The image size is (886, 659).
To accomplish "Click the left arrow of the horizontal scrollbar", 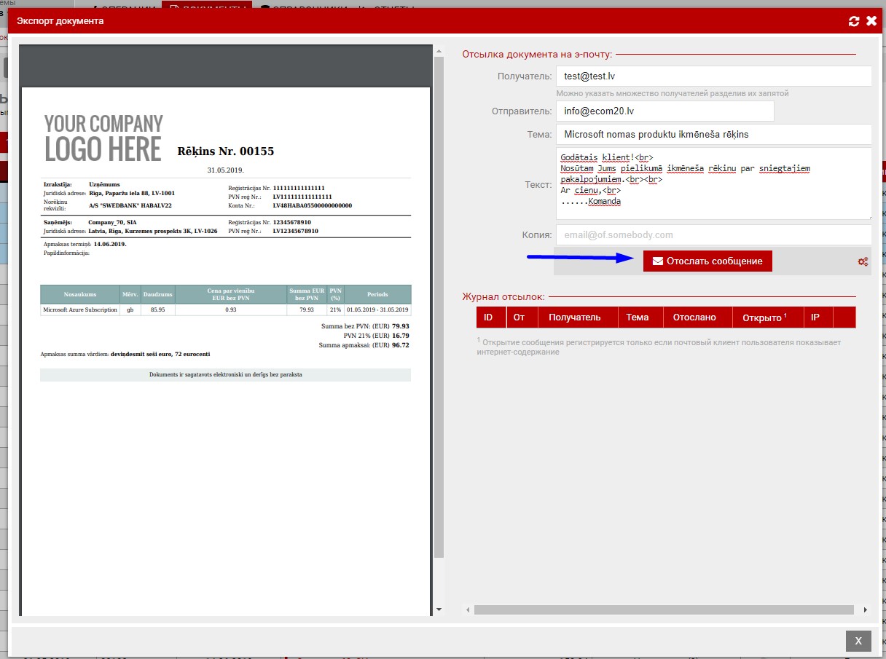I will point(467,609).
